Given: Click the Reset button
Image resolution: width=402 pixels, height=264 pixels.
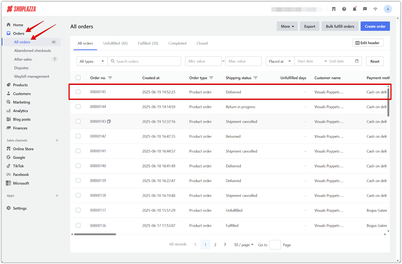Looking at the screenshot, I should click(375, 61).
